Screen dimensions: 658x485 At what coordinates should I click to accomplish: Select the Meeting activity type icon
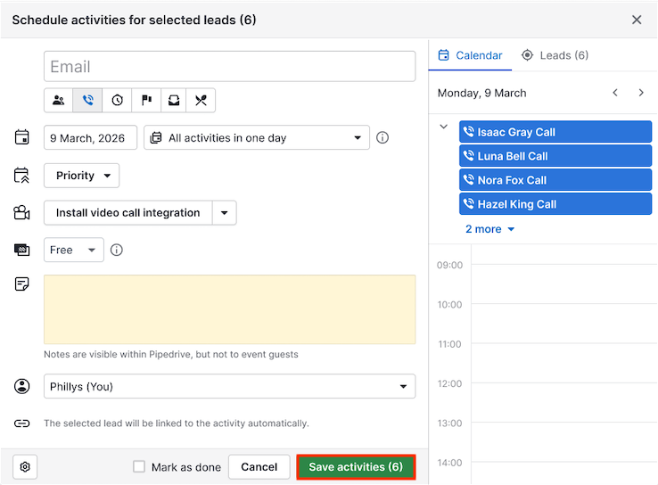pos(59,101)
